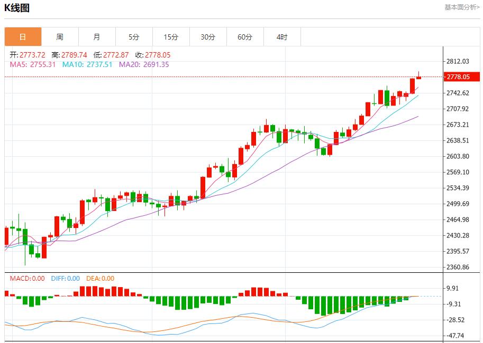Click the DEA value label
Viewport: 483px width, 343px height.
click(100, 278)
